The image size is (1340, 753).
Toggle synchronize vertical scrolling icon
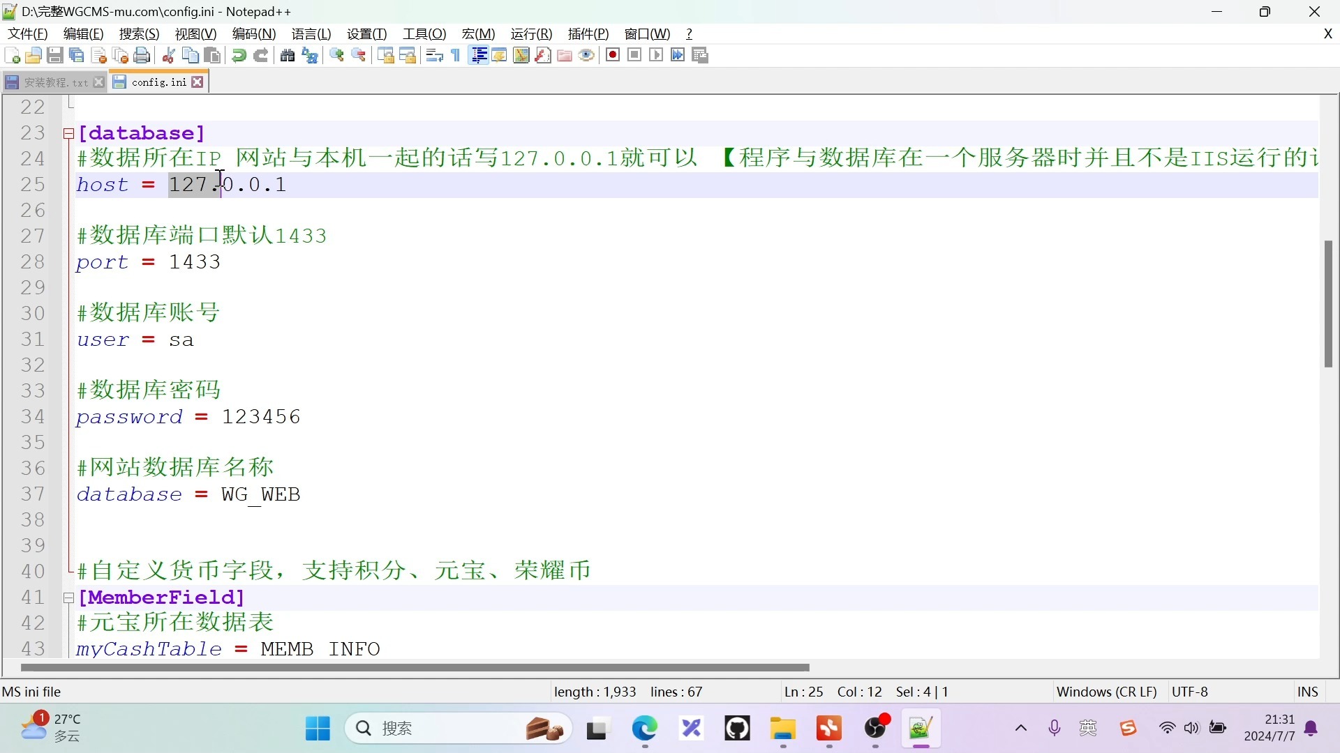pyautogui.click(x=386, y=56)
